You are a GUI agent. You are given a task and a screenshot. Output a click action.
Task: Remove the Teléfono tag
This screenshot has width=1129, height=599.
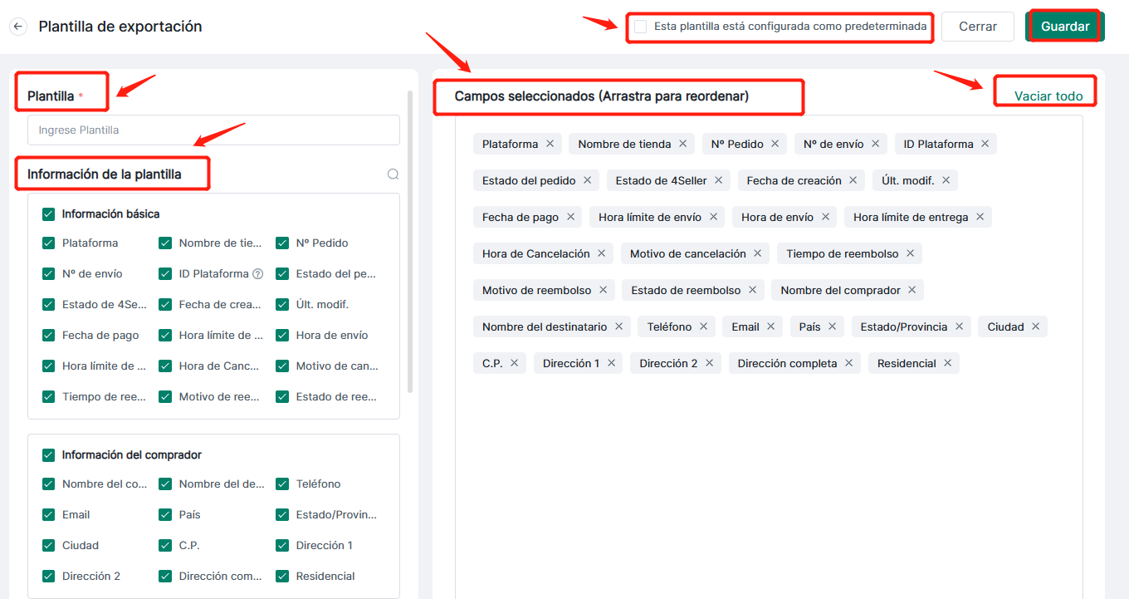pyautogui.click(x=703, y=327)
